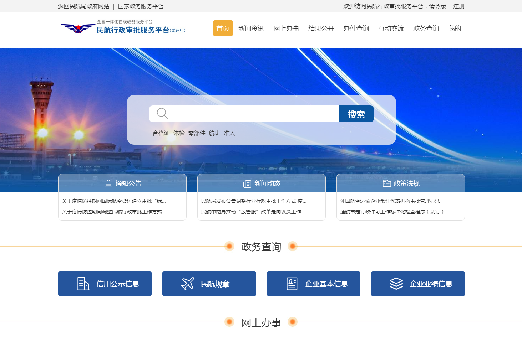This screenshot has width=522, height=341.
Task: Click the airplane icon on 民航规章
Action: click(x=188, y=284)
